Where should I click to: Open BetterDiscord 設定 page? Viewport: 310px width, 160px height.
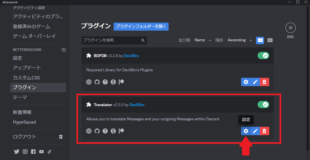38,58
